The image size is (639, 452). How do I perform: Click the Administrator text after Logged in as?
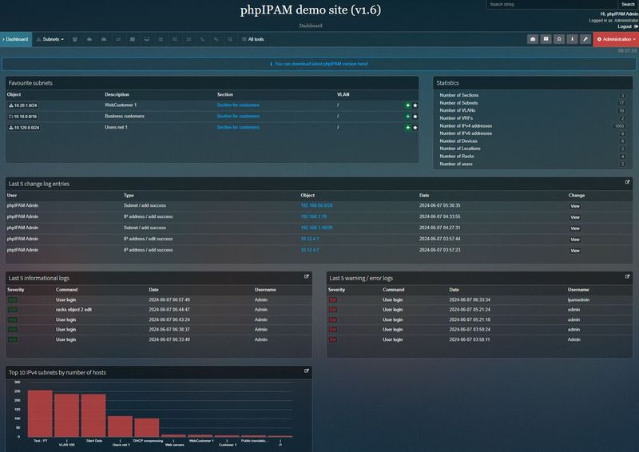[x=626, y=21]
